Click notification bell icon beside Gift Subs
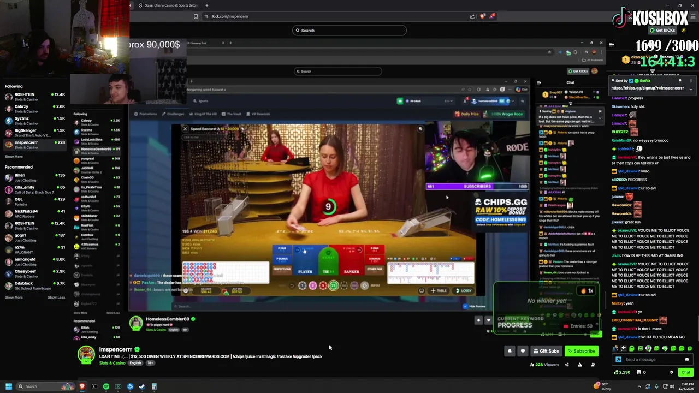This screenshot has width=699, height=393. click(x=510, y=351)
